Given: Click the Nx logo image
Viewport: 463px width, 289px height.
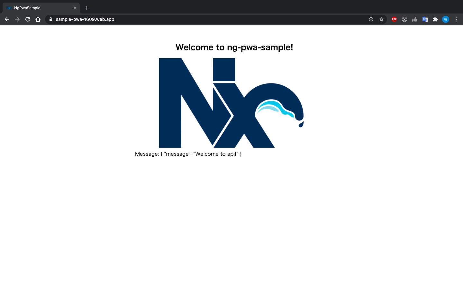Looking at the screenshot, I should (x=232, y=103).
